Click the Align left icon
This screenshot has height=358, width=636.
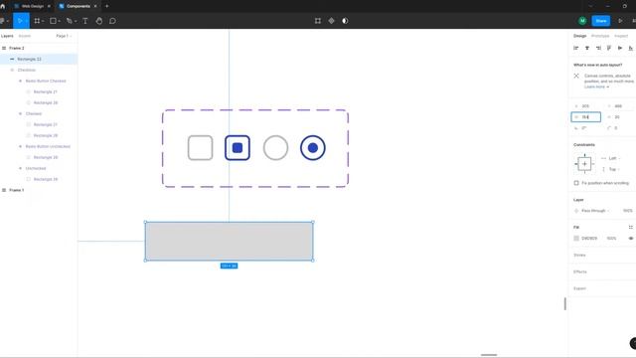576,48
